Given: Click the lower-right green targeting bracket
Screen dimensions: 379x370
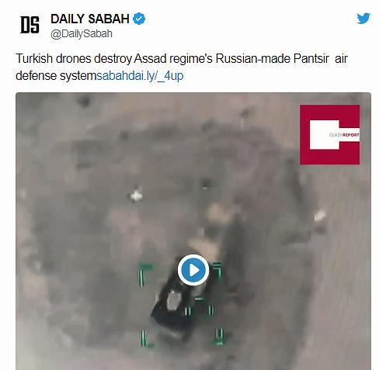Looking at the screenshot, I should [x=217, y=337].
